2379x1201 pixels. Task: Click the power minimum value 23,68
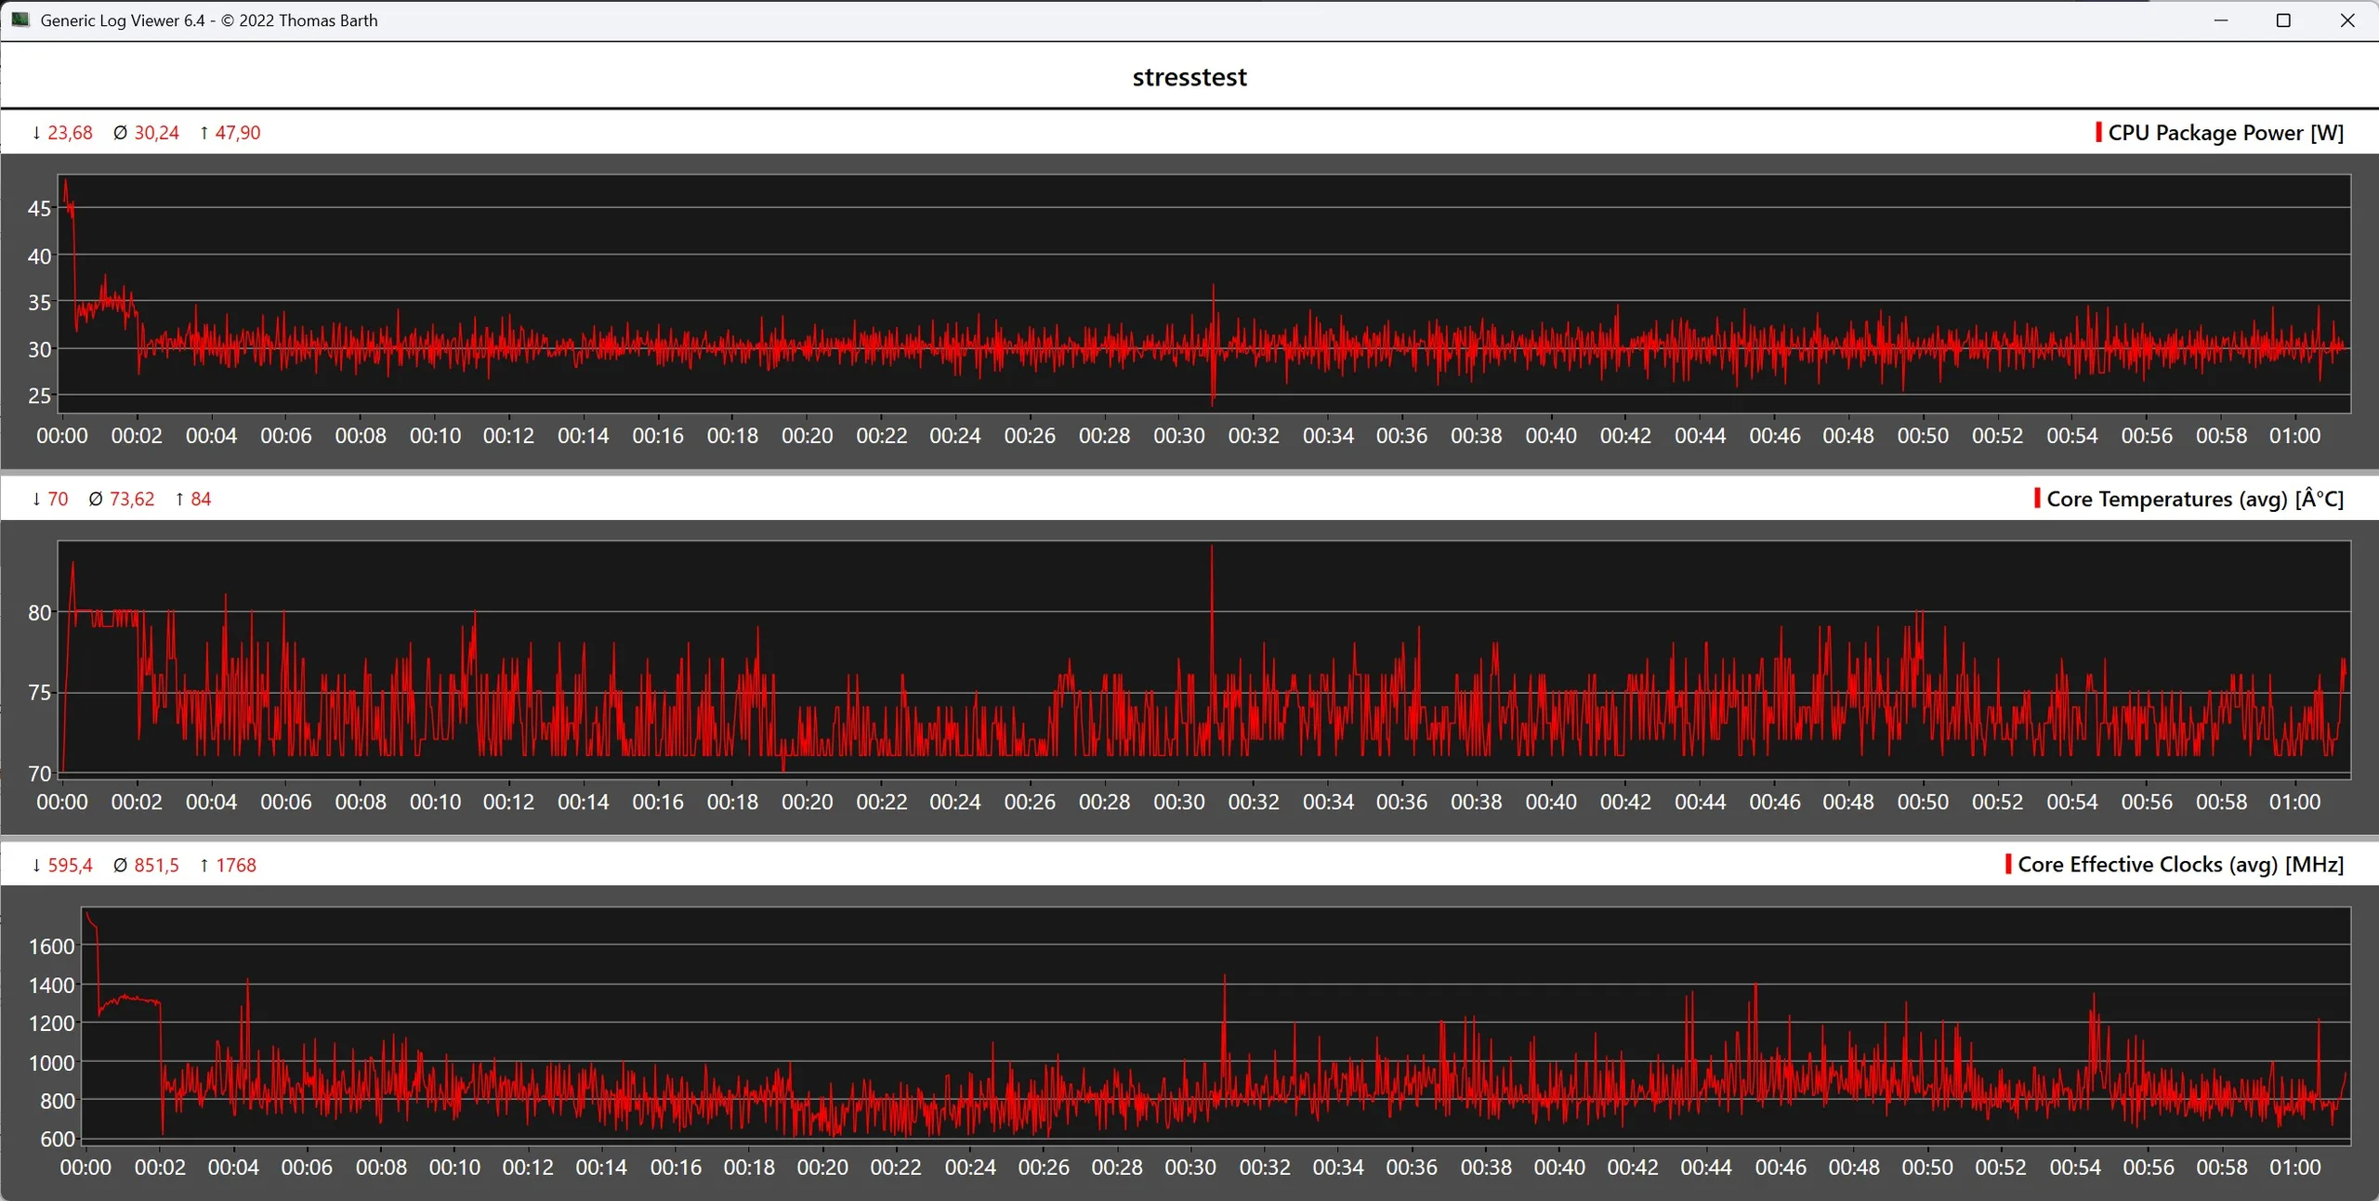70,133
